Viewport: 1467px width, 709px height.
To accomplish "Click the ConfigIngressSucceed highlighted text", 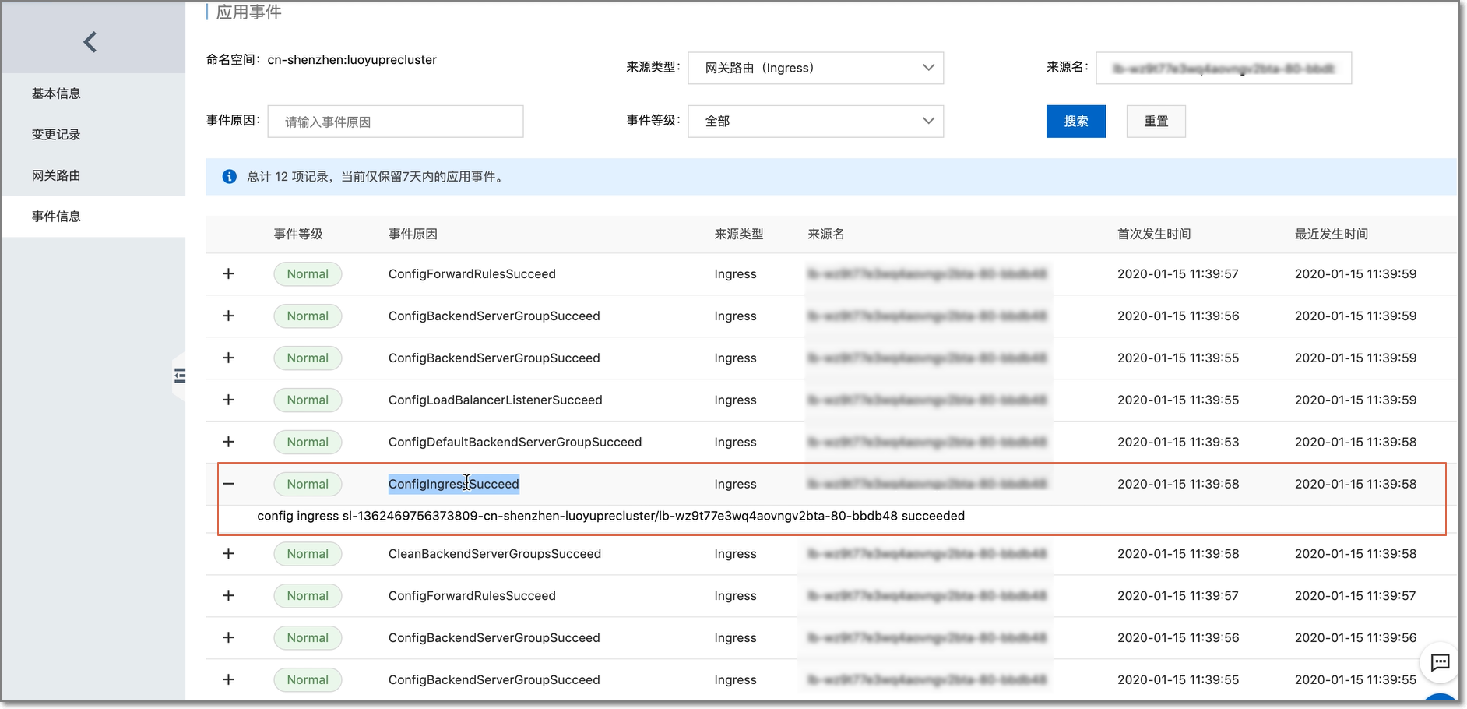I will click(453, 485).
